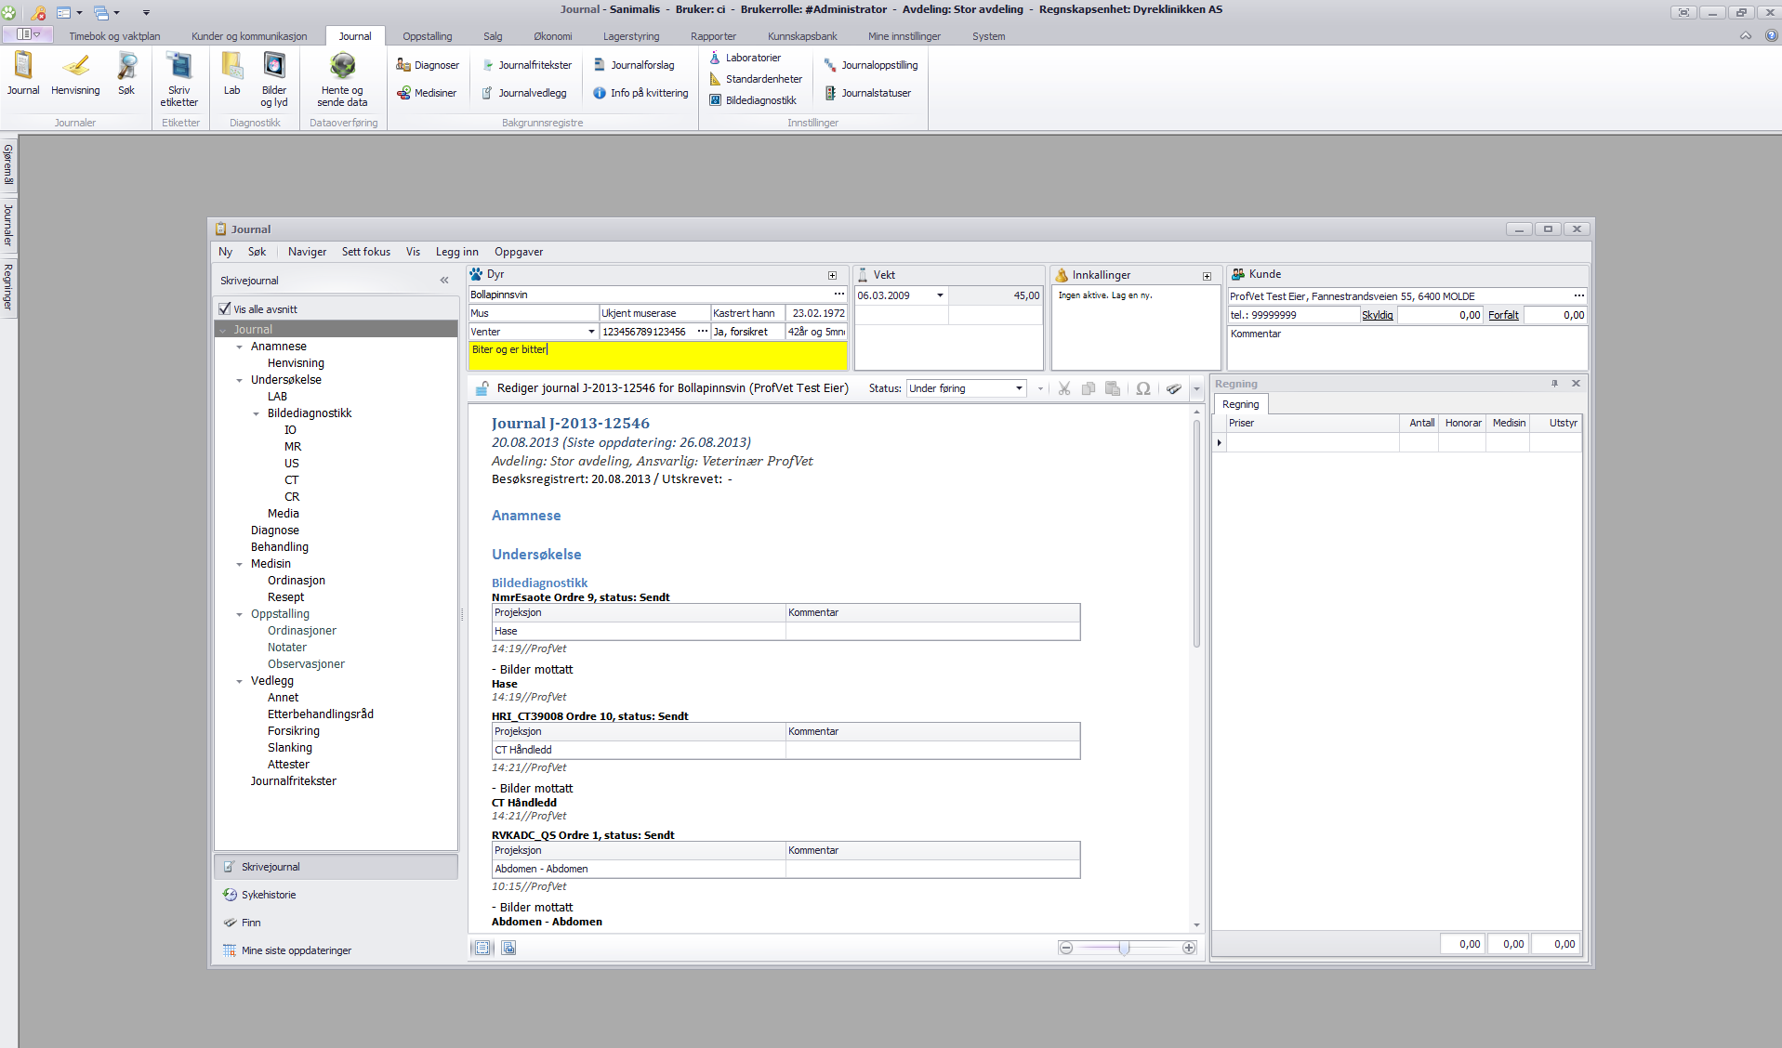Open Finn in side panel
Screen dimensions: 1782x1048
coord(336,923)
